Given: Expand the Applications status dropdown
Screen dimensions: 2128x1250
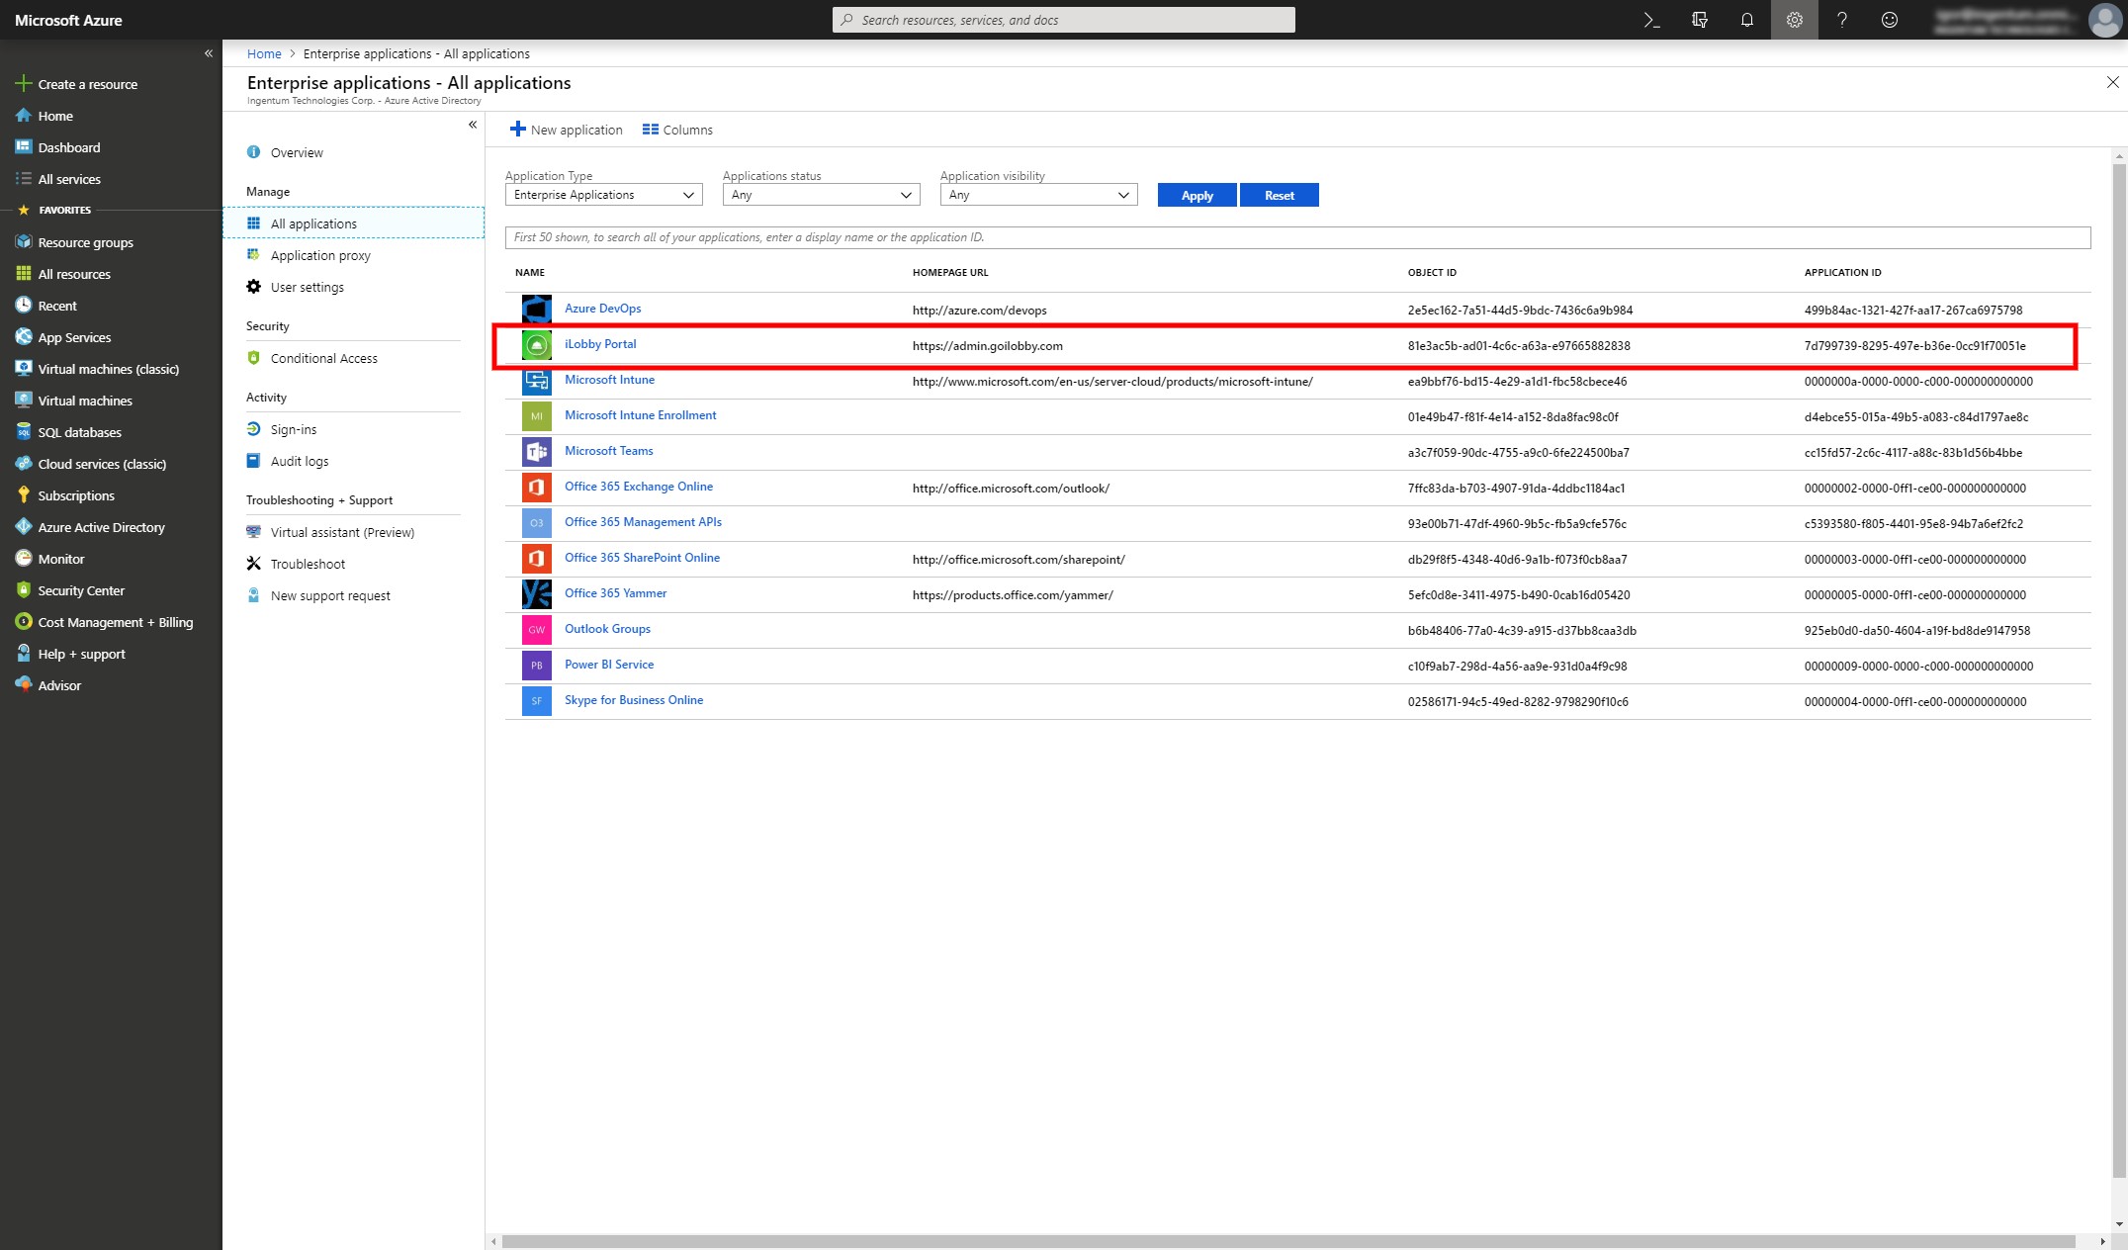Looking at the screenshot, I should click(821, 195).
